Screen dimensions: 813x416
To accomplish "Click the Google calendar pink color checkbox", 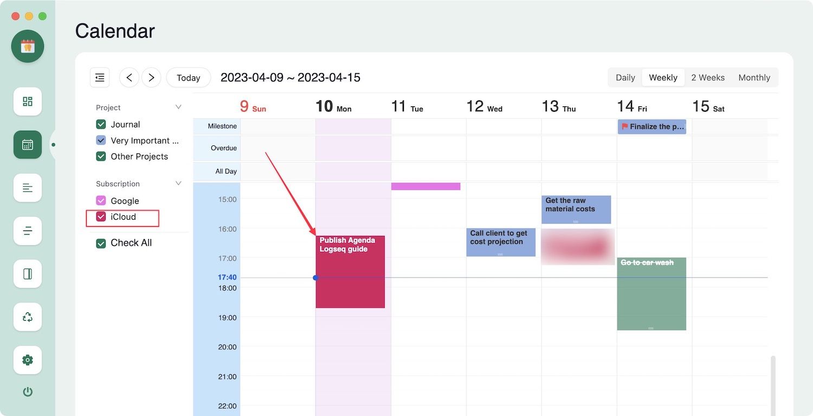I will pos(101,201).
